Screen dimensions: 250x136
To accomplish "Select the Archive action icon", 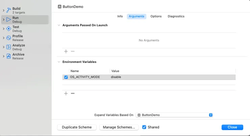I will (x=9, y=56).
